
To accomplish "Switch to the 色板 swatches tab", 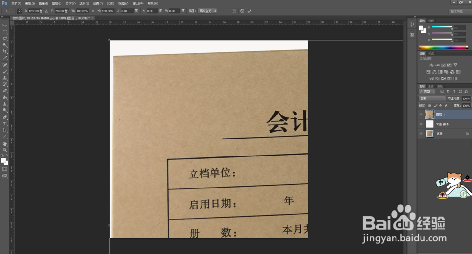I will pos(431,21).
